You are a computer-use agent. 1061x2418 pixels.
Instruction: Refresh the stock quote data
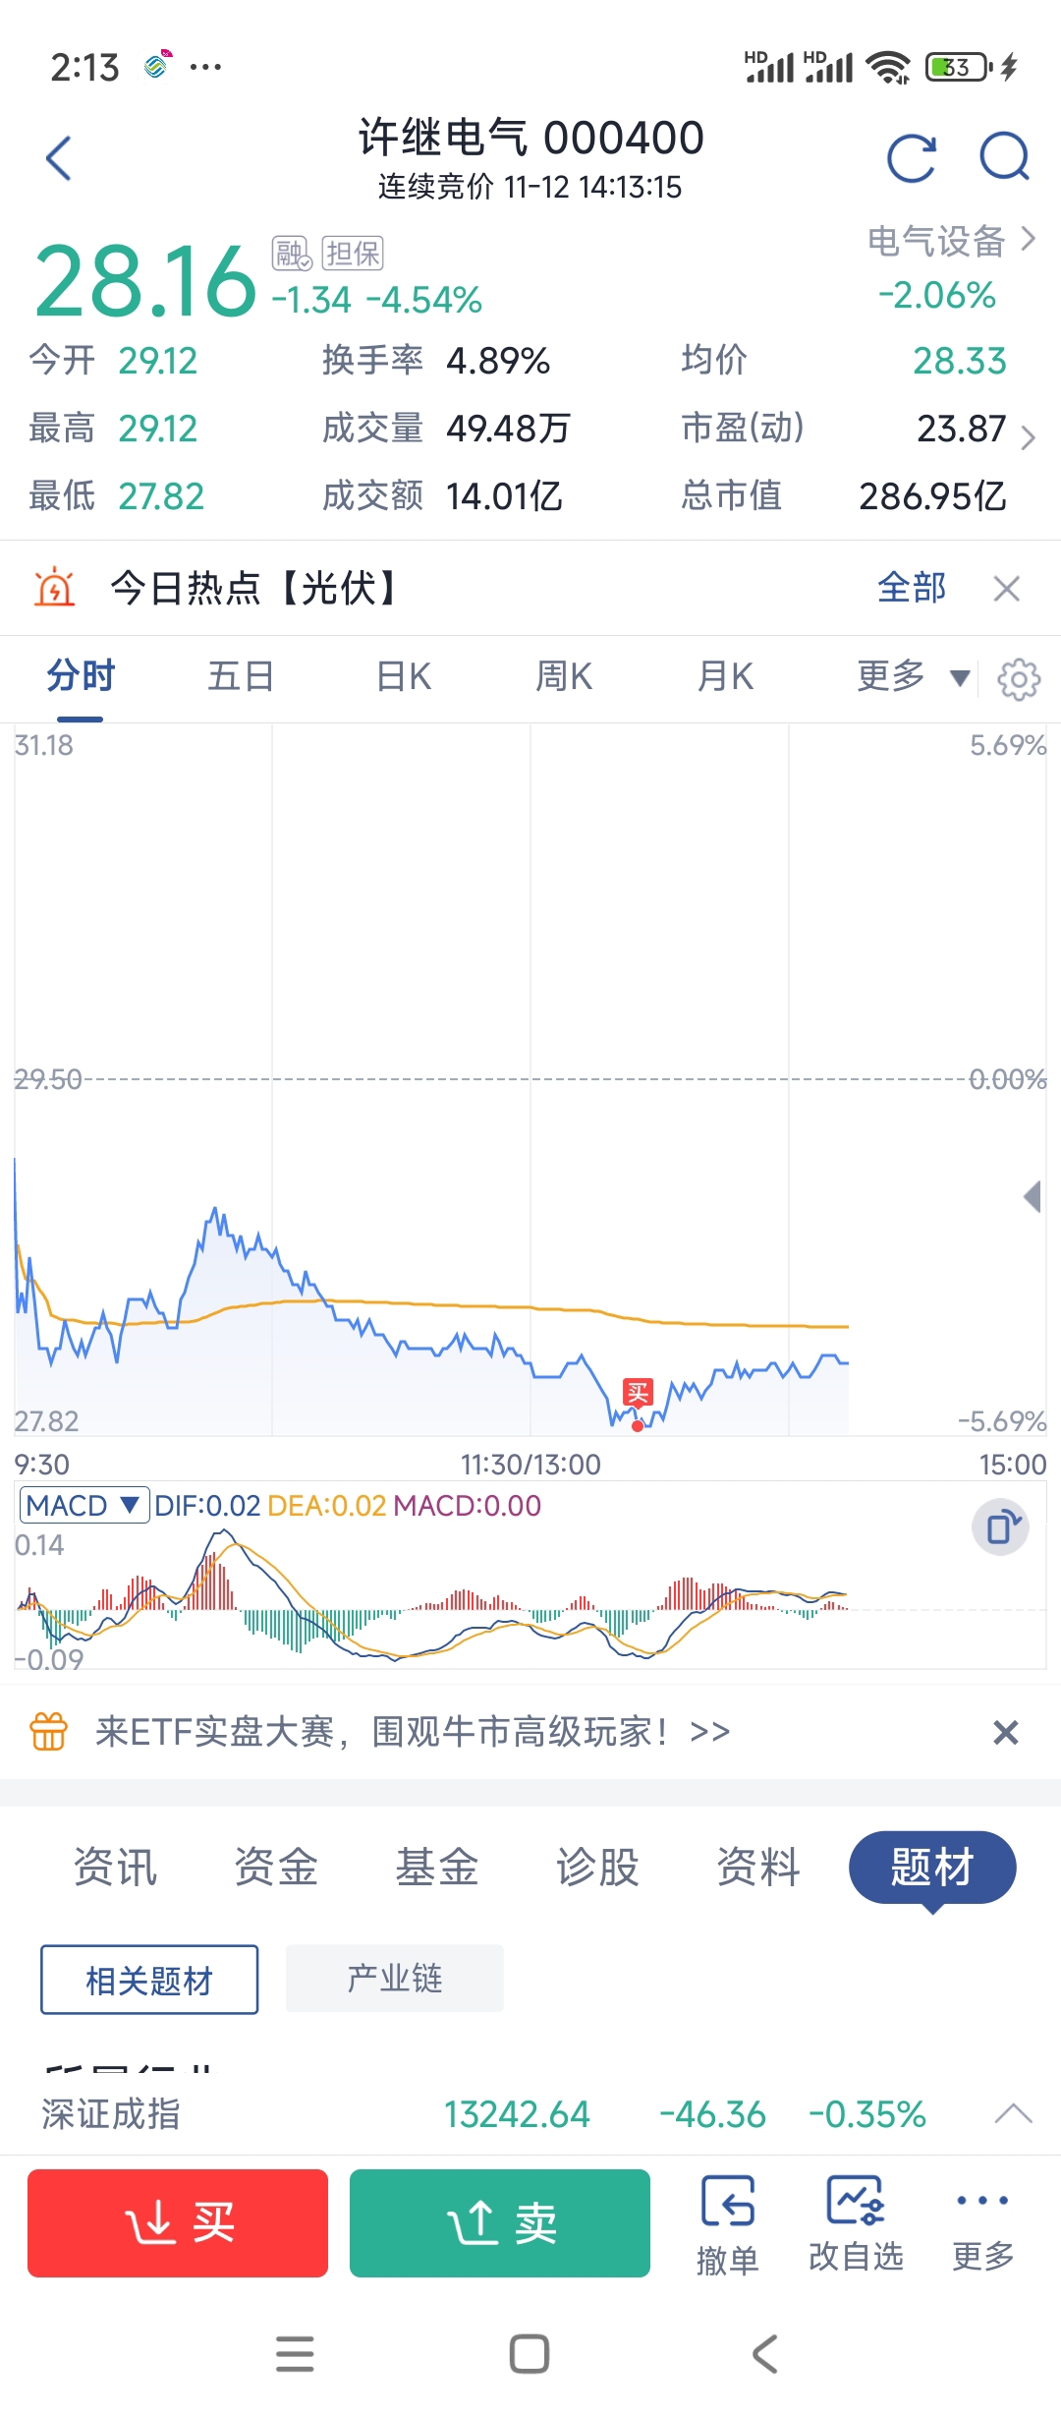[912, 158]
